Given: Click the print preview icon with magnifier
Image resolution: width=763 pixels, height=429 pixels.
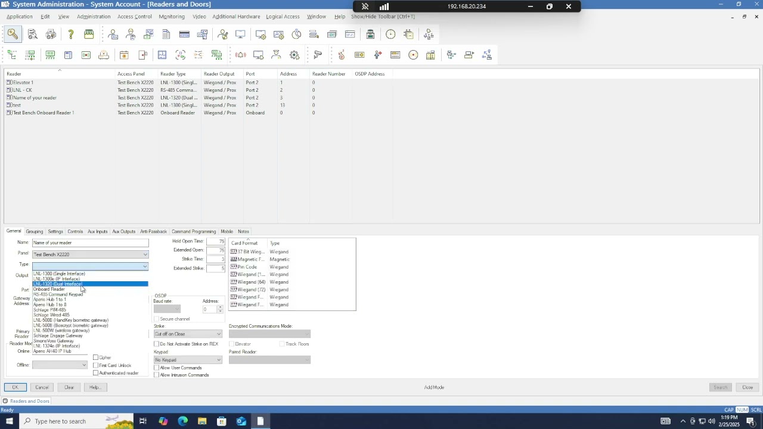Looking at the screenshot, I should click(33, 35).
